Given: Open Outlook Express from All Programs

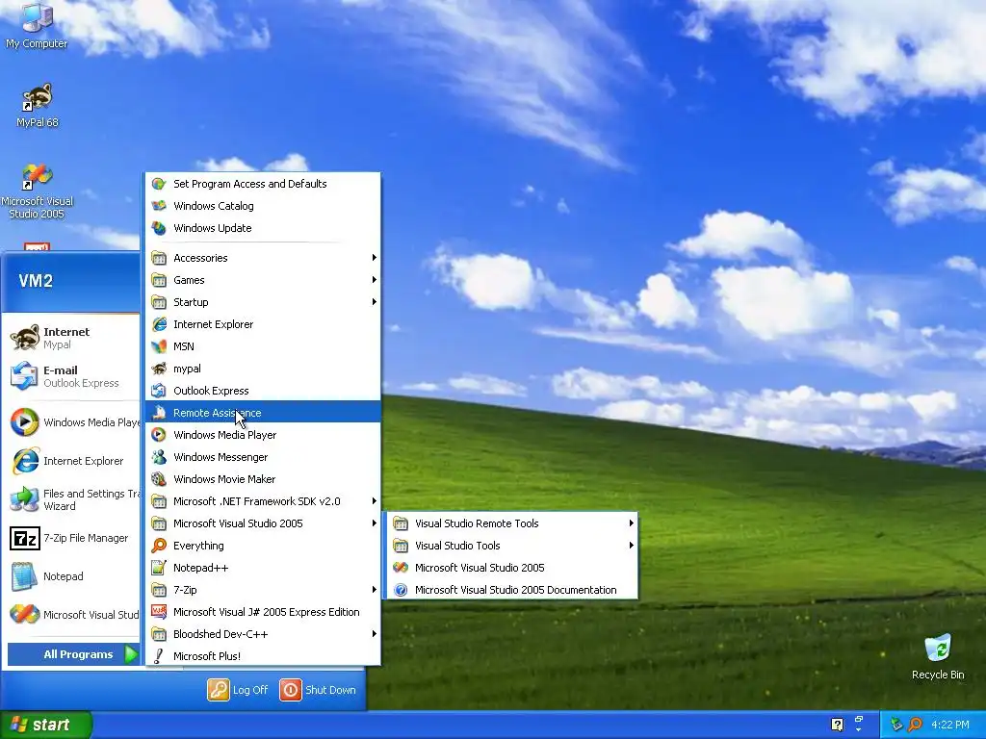Looking at the screenshot, I should click(263, 391).
